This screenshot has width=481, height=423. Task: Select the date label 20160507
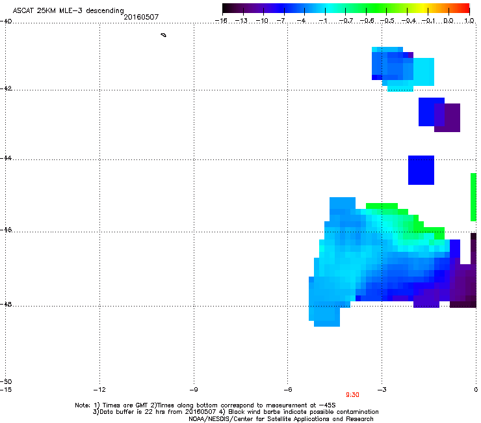click(141, 17)
